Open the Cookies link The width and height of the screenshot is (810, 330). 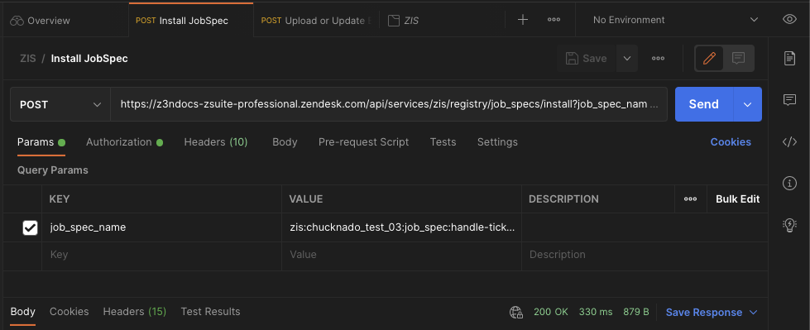(x=731, y=142)
